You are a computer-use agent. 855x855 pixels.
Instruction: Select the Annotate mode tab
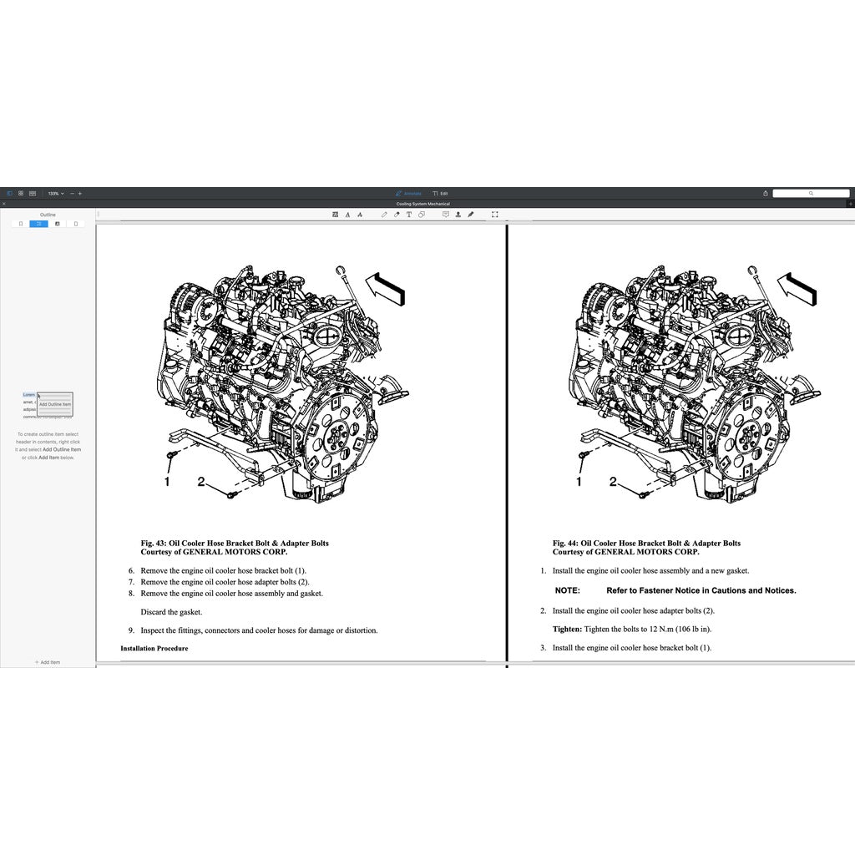tap(409, 193)
